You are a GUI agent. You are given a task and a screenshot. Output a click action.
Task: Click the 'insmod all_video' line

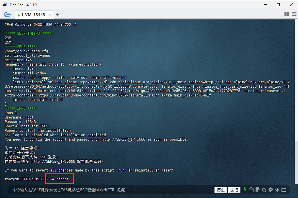(x=29, y=73)
